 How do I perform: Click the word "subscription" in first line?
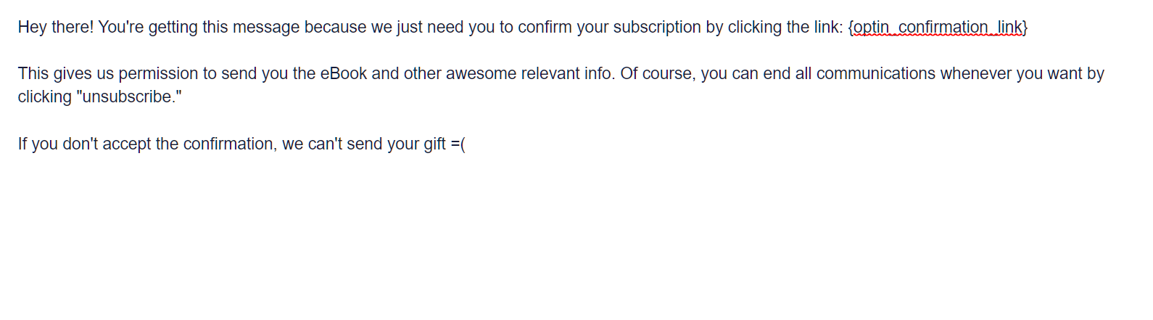[657, 28]
